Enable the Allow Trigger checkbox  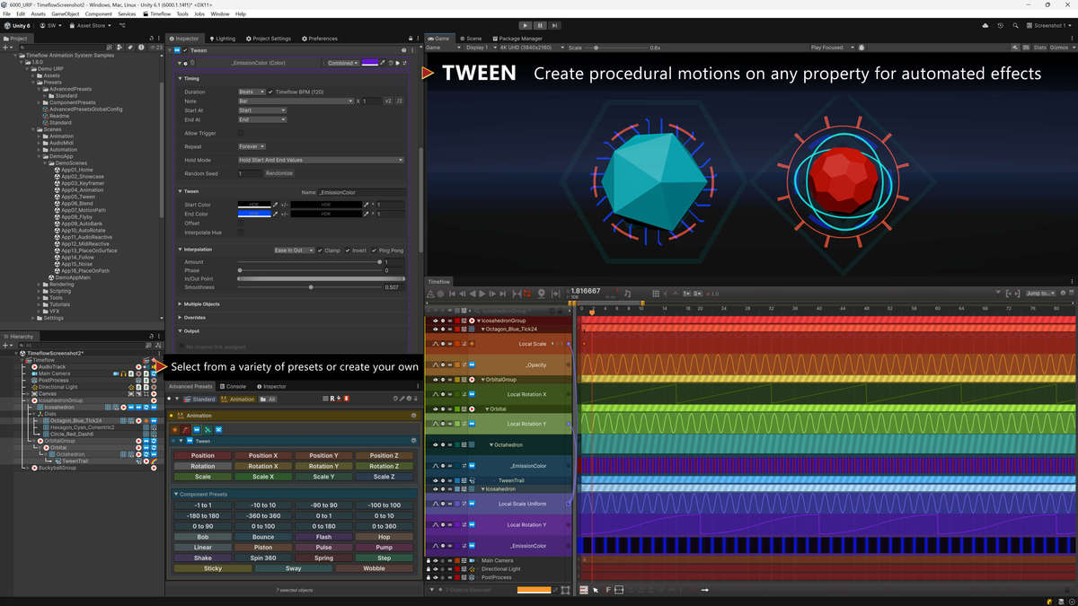click(241, 133)
